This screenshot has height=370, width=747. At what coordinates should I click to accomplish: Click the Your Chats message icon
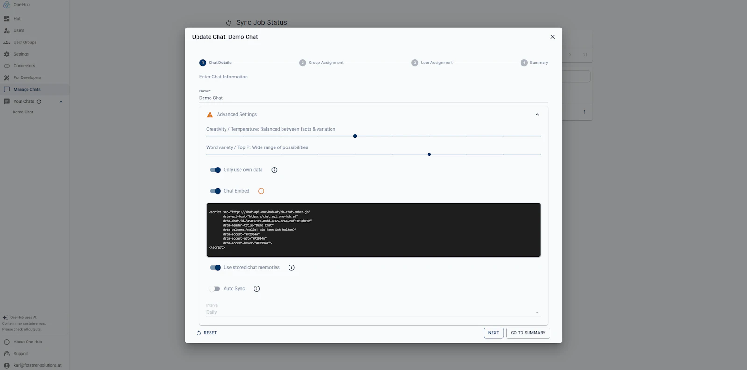tap(7, 101)
